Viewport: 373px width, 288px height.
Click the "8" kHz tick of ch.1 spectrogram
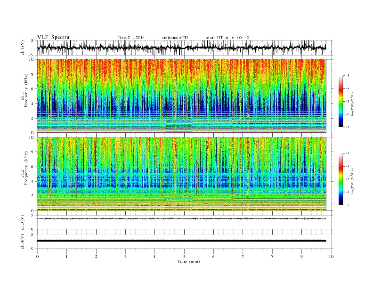pyautogui.click(x=33, y=74)
